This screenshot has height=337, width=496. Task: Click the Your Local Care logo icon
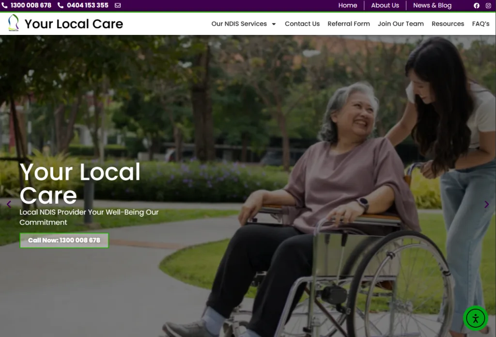click(13, 23)
